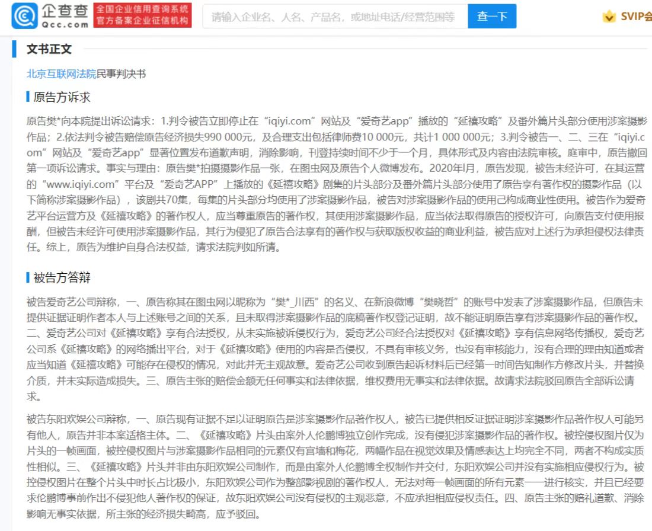Image resolution: width=652 pixels, height=531 pixels.
Task: Click the SVIP crown icon
Action: pos(609,17)
